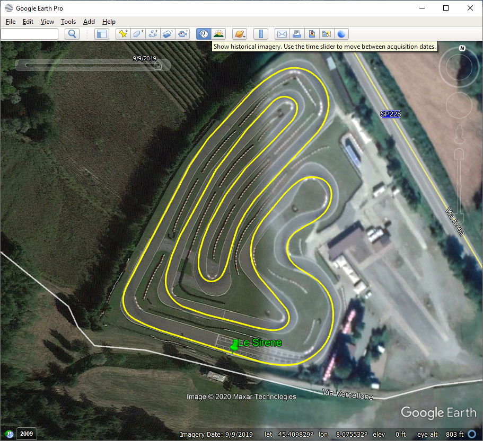Click the look-around compass ring
The height and width of the screenshot is (441, 483).
tap(459, 67)
